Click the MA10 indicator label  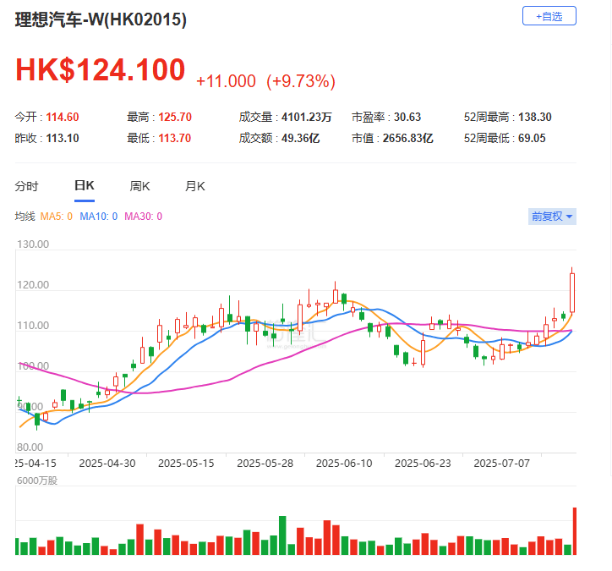[x=98, y=217]
